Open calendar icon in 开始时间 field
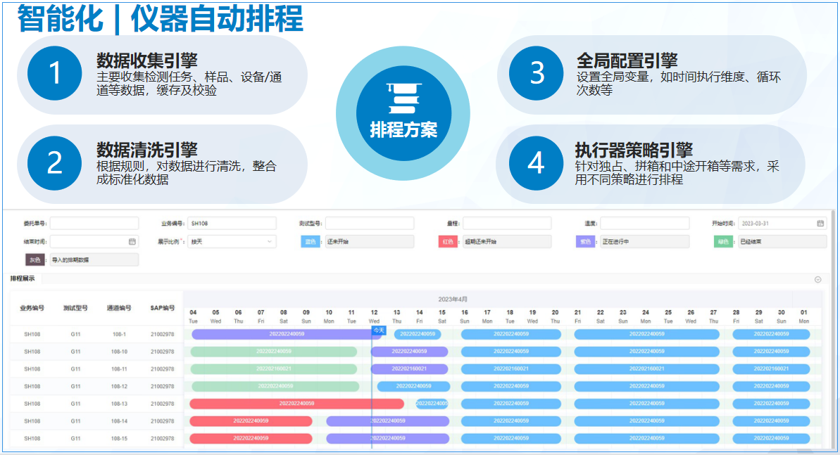The image size is (840, 455). tap(820, 223)
